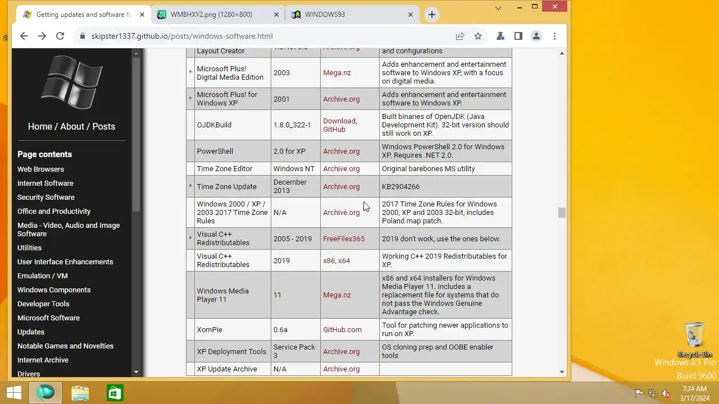Viewport: 719px width, 404px height.
Task: Open Archive.org link for XP Deployment Tools
Action: point(341,351)
